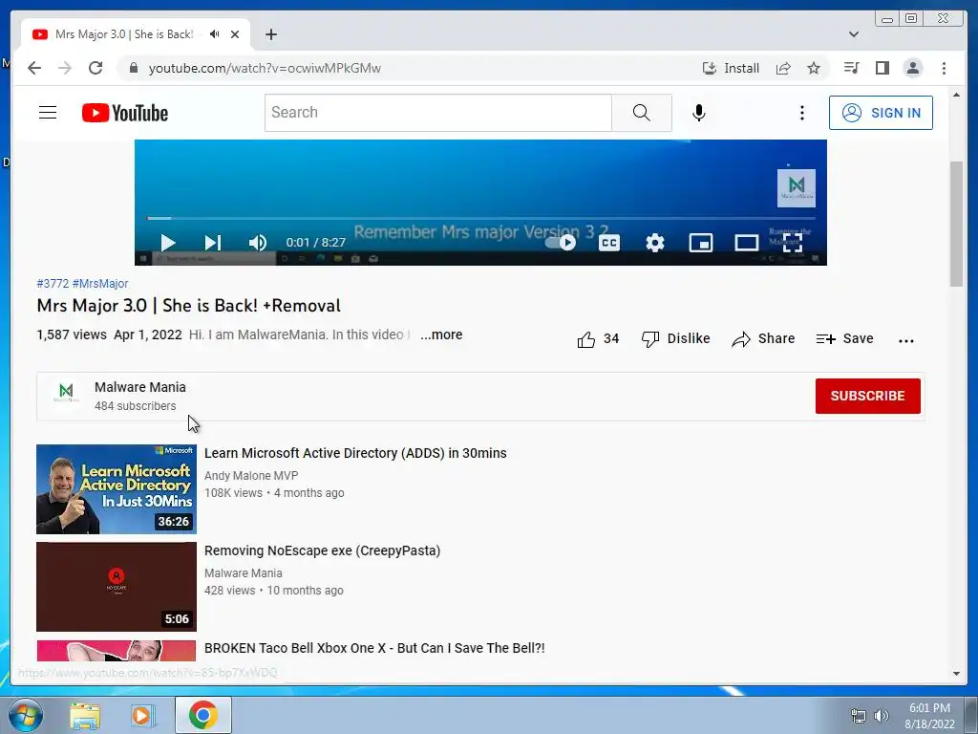Click the video progress bar

point(481,218)
